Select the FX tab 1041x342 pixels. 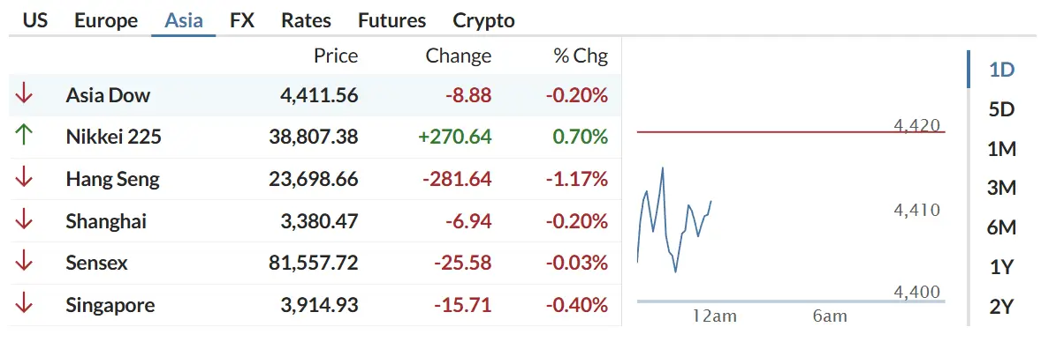coord(242,20)
